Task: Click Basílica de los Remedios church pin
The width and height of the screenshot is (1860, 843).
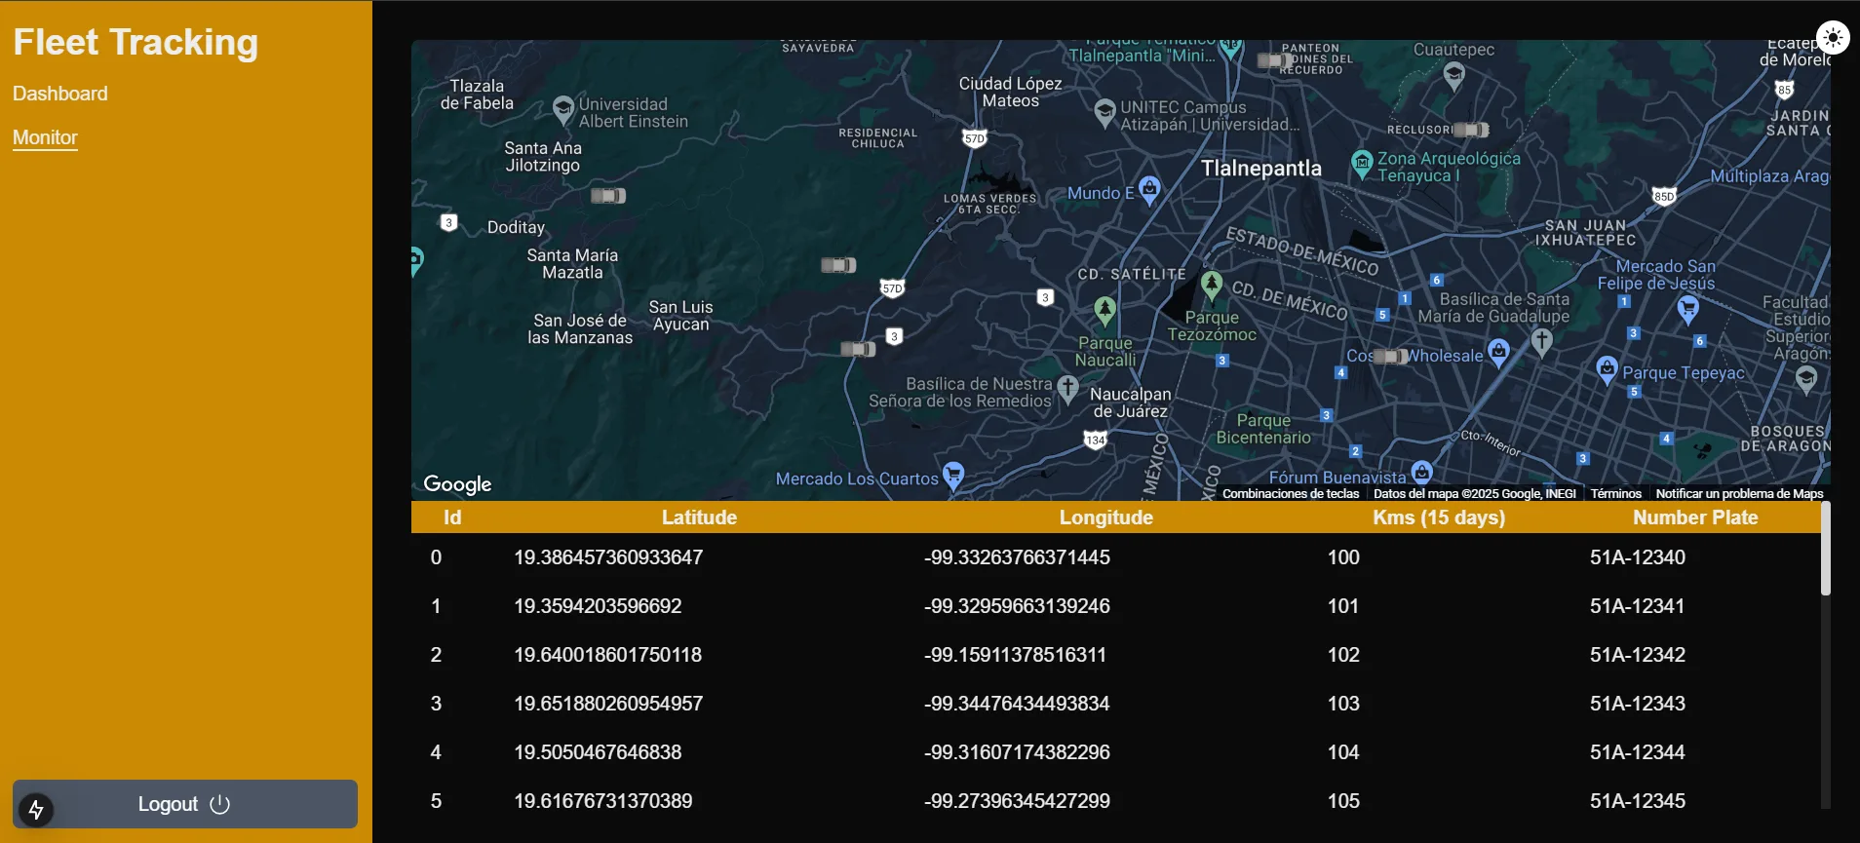Action: [x=1068, y=390]
